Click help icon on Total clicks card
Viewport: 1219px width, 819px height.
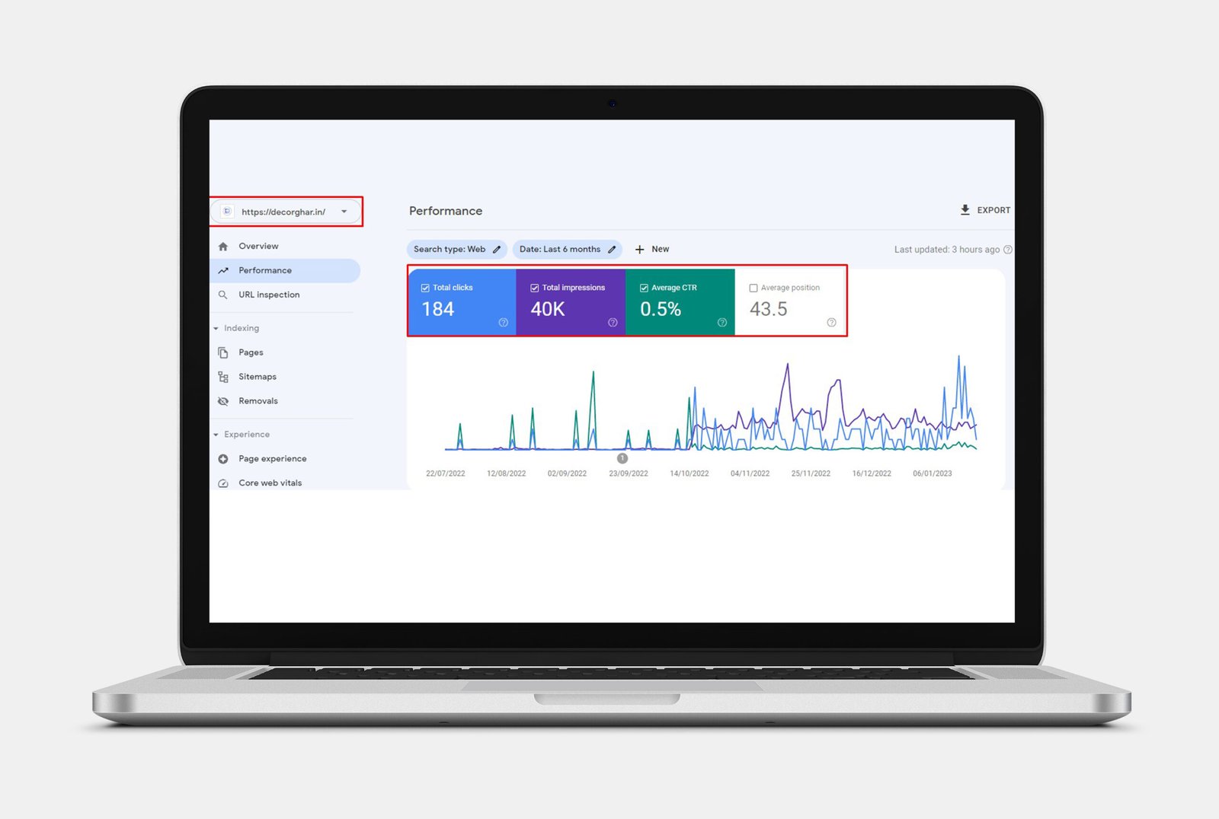click(x=504, y=323)
